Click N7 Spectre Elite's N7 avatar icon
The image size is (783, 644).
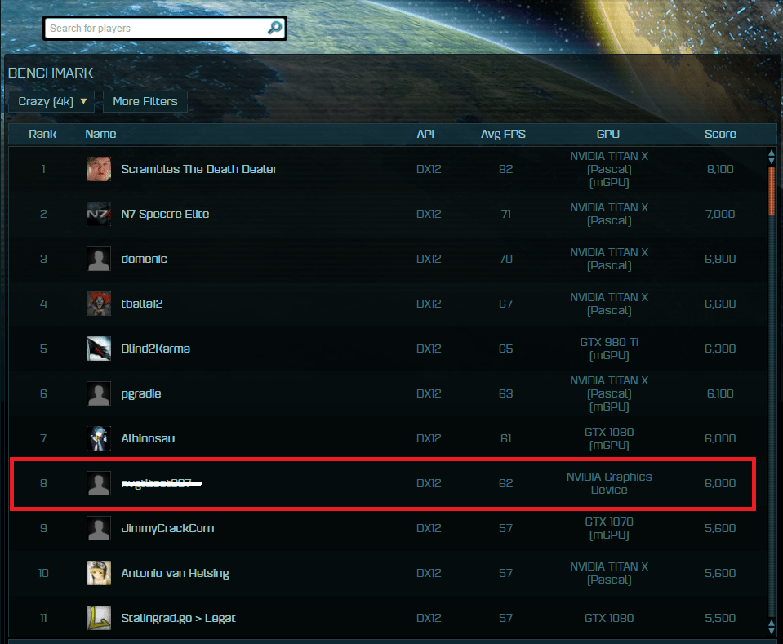tap(98, 214)
